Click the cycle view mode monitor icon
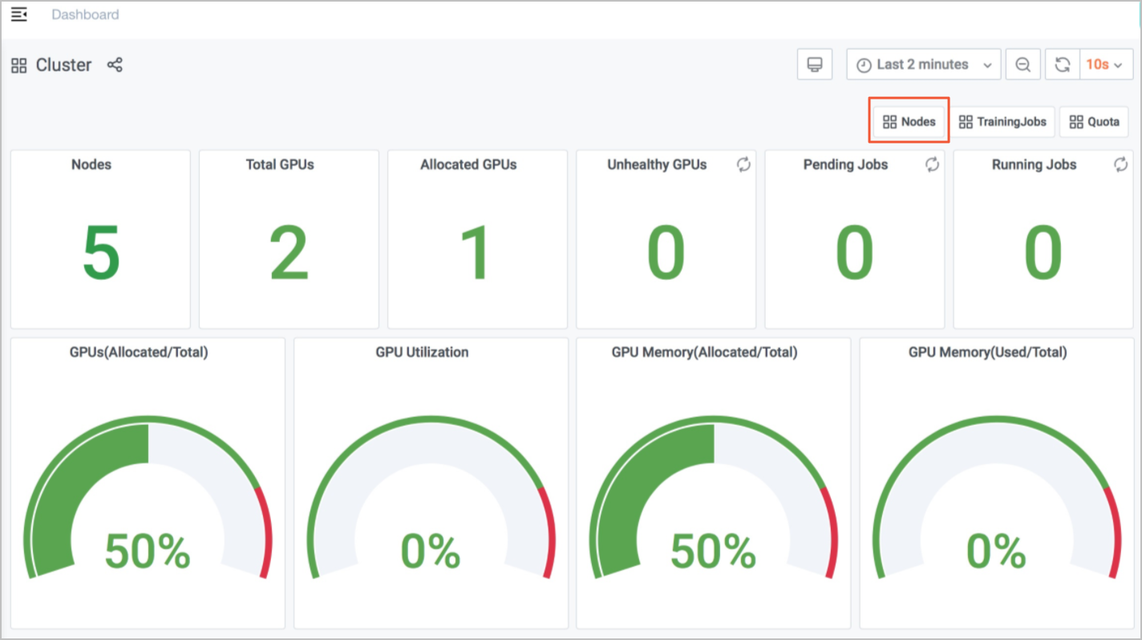 815,65
